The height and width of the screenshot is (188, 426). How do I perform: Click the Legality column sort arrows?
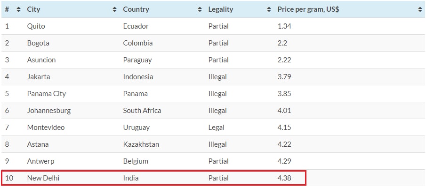coord(269,9)
